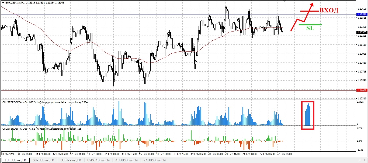Open the USDJPY.var,H1 chart tab
Image resolution: width=368 pixels, height=163 pixels.
tap(71, 160)
